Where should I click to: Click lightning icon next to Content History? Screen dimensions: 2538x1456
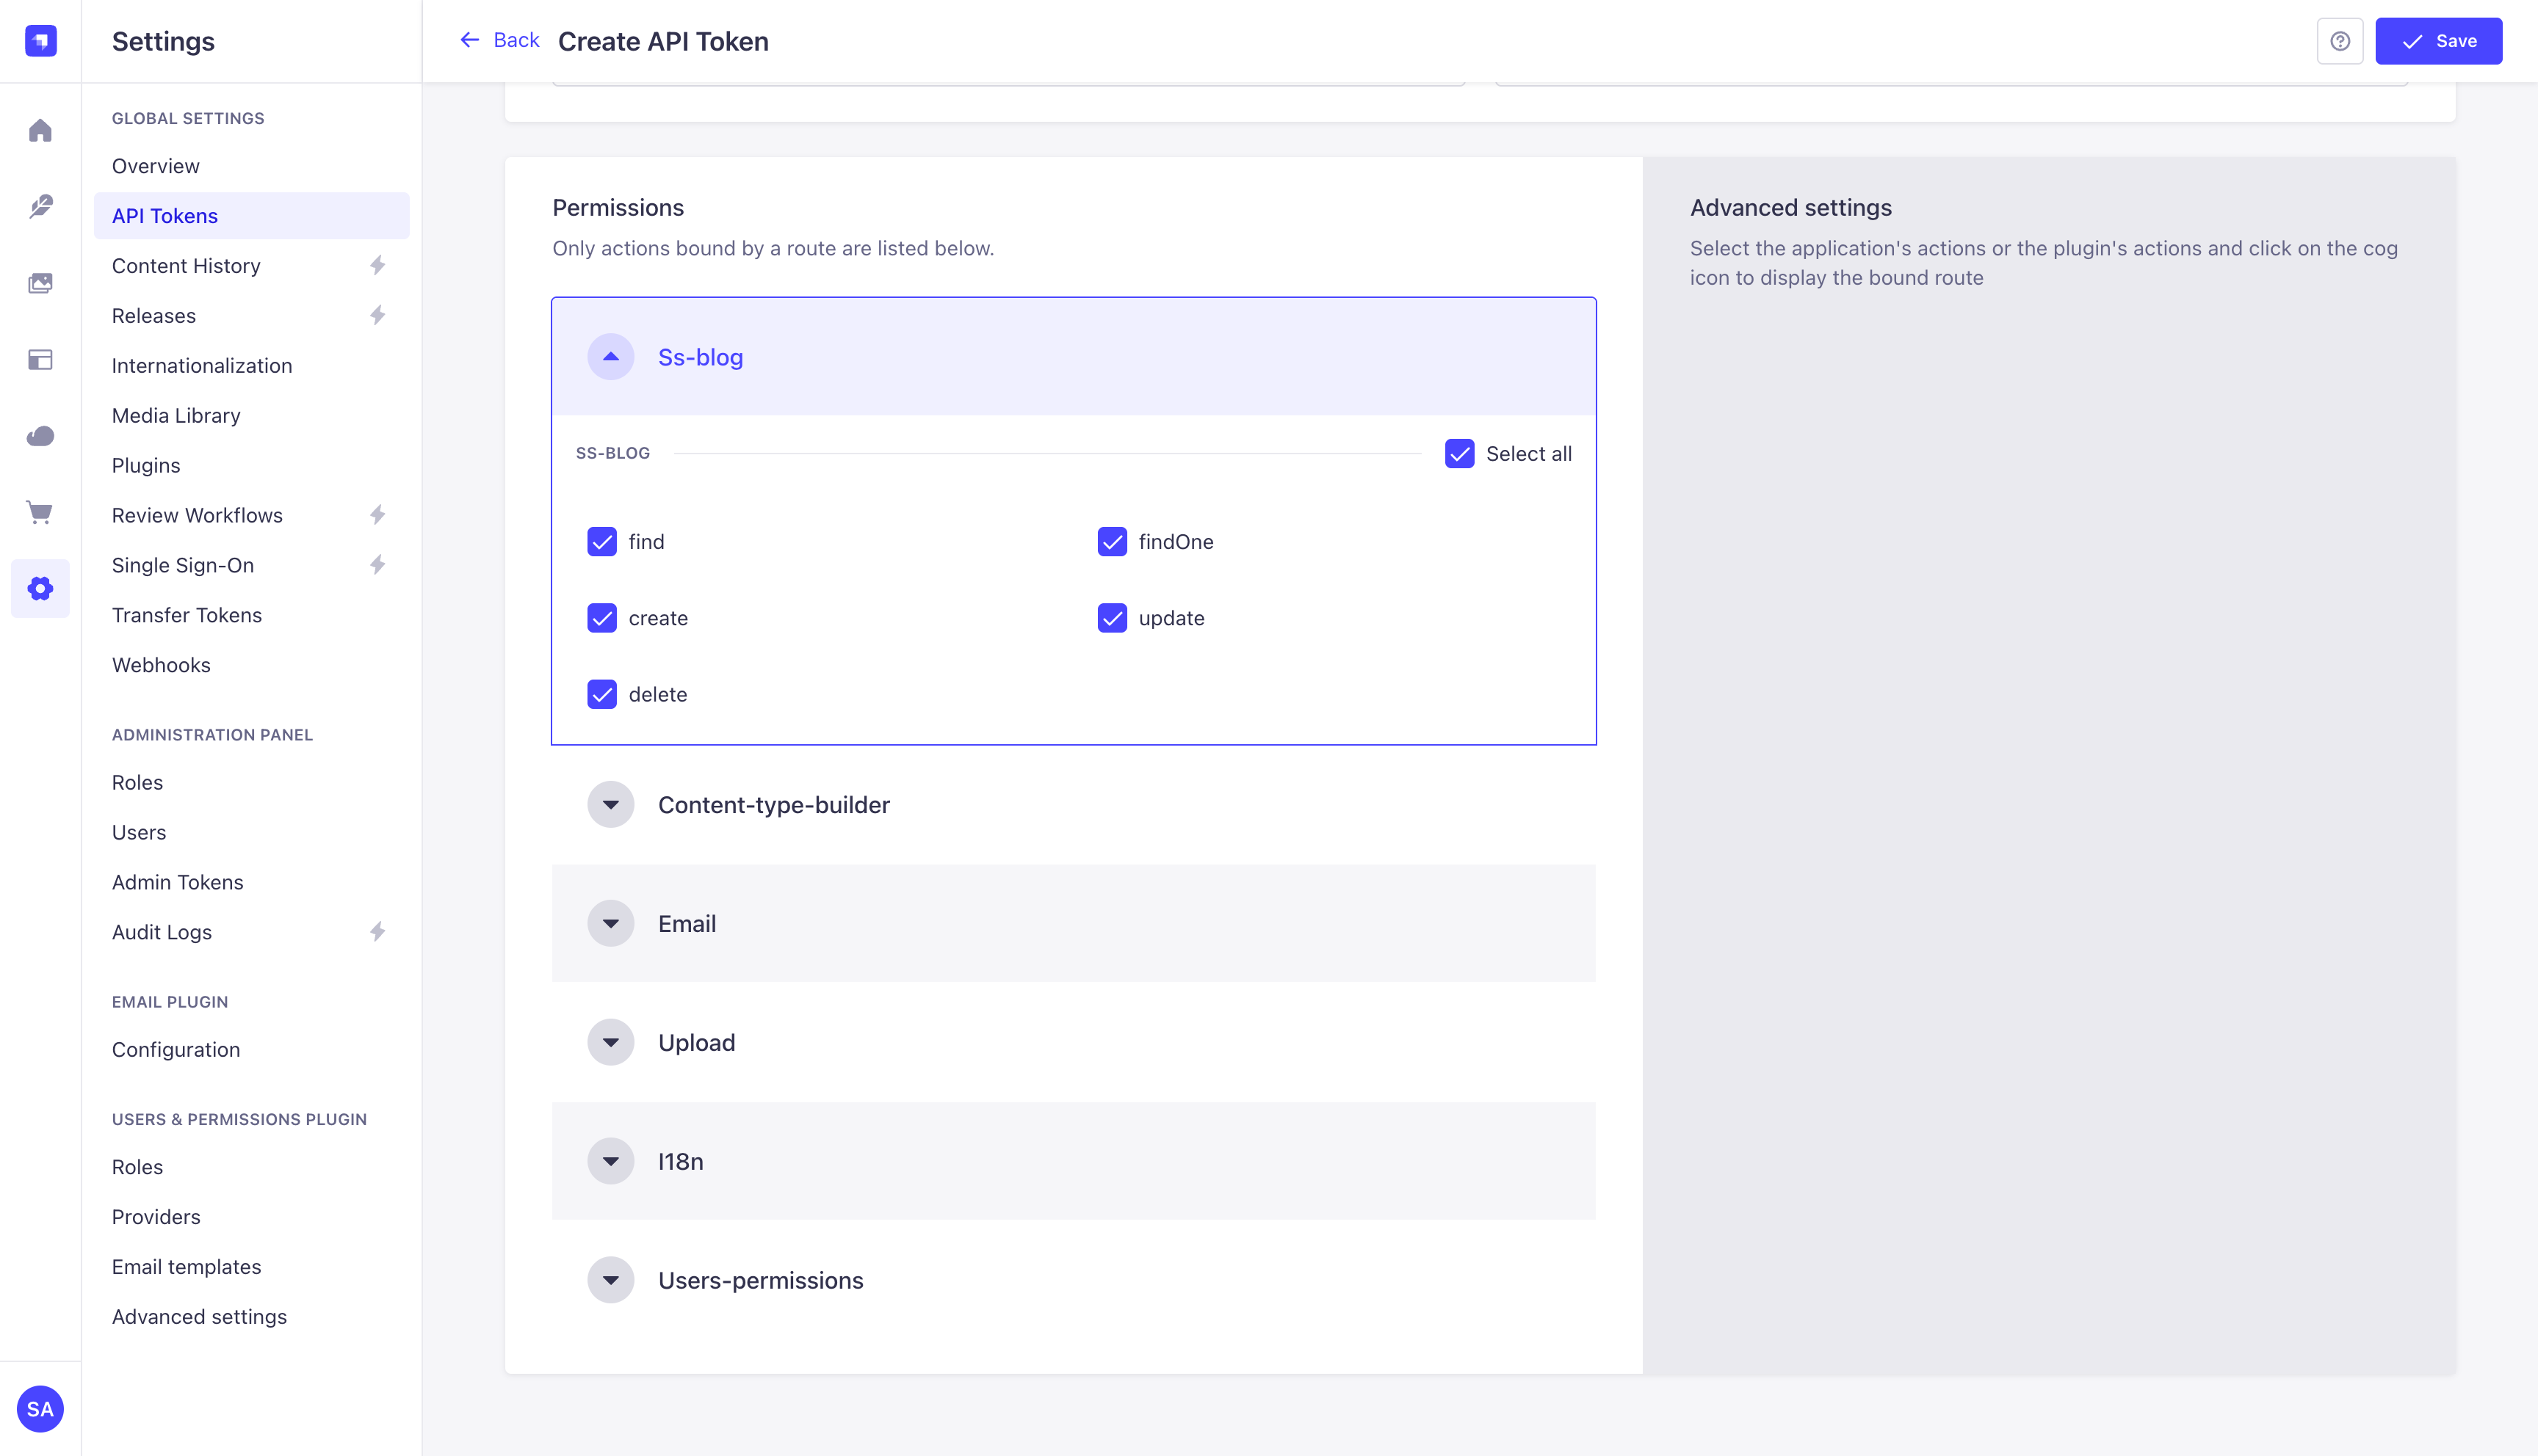pos(377,265)
